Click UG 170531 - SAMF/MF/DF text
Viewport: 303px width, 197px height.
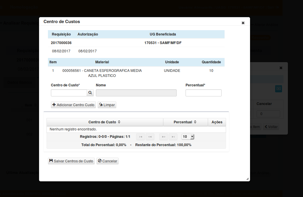coord(163,43)
